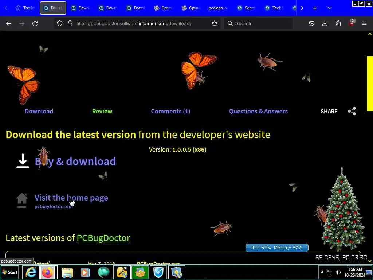Open Windows Explorer folder taskbar icon
The image size is (373, 280).
point(67,272)
